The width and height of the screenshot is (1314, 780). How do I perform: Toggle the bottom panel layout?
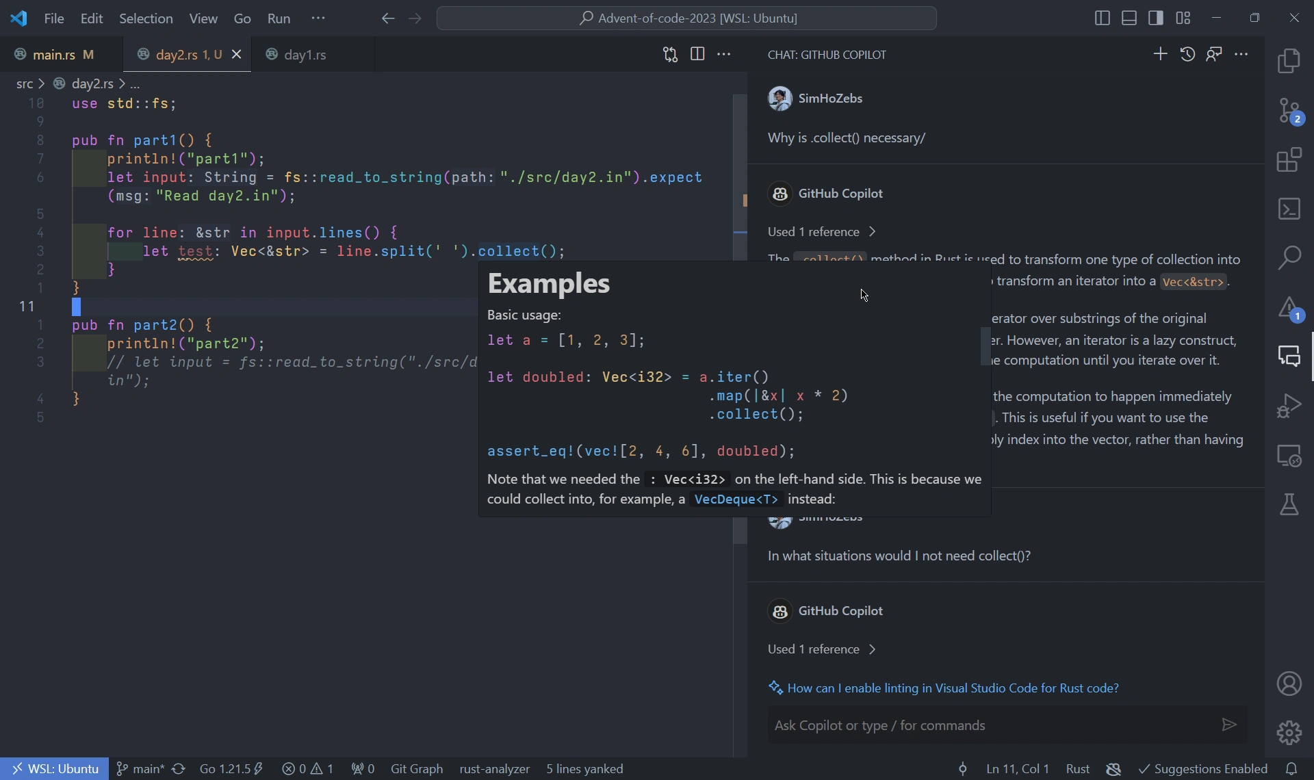[1129, 18]
